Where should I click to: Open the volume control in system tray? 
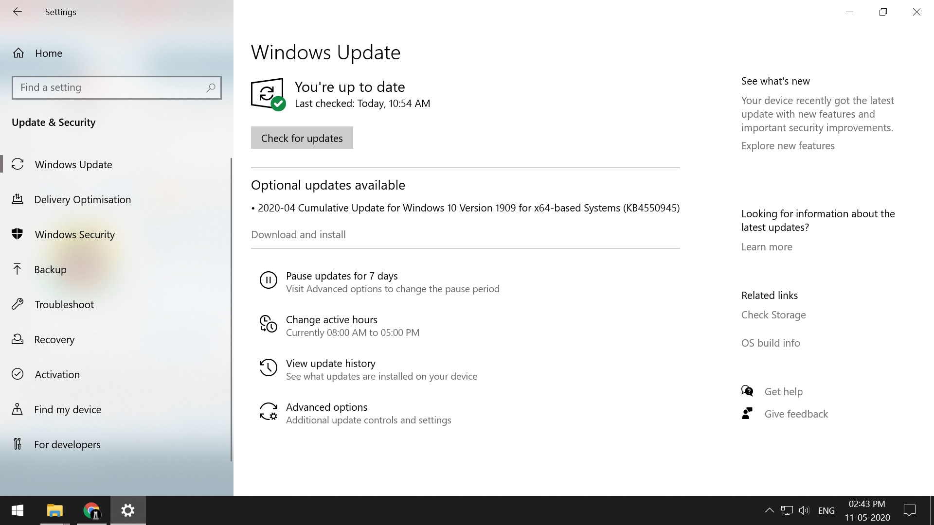point(804,510)
